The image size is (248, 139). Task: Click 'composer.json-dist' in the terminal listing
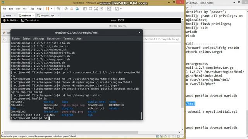[26, 115]
